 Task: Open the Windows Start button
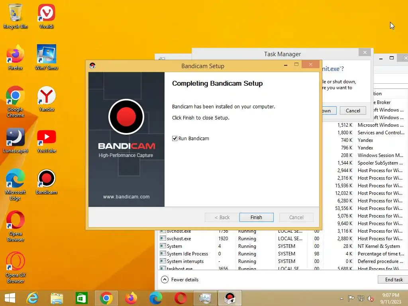click(x=10, y=298)
